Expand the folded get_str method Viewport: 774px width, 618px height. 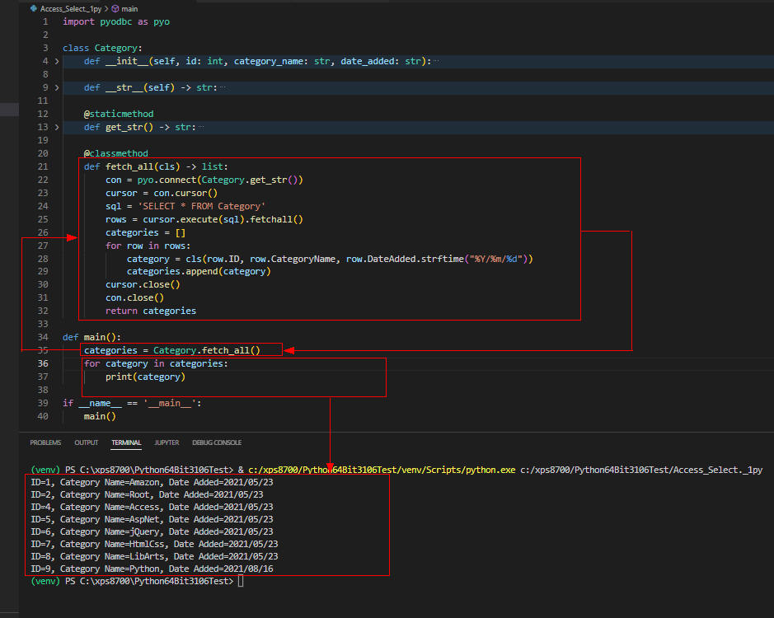click(x=57, y=127)
